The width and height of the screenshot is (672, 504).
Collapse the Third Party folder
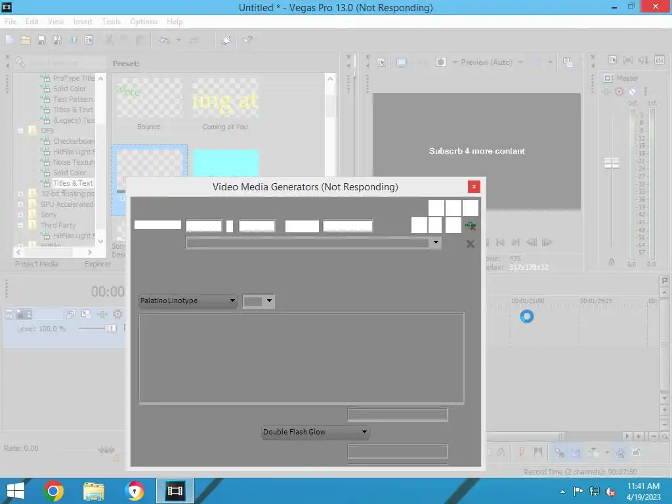click(x=20, y=225)
